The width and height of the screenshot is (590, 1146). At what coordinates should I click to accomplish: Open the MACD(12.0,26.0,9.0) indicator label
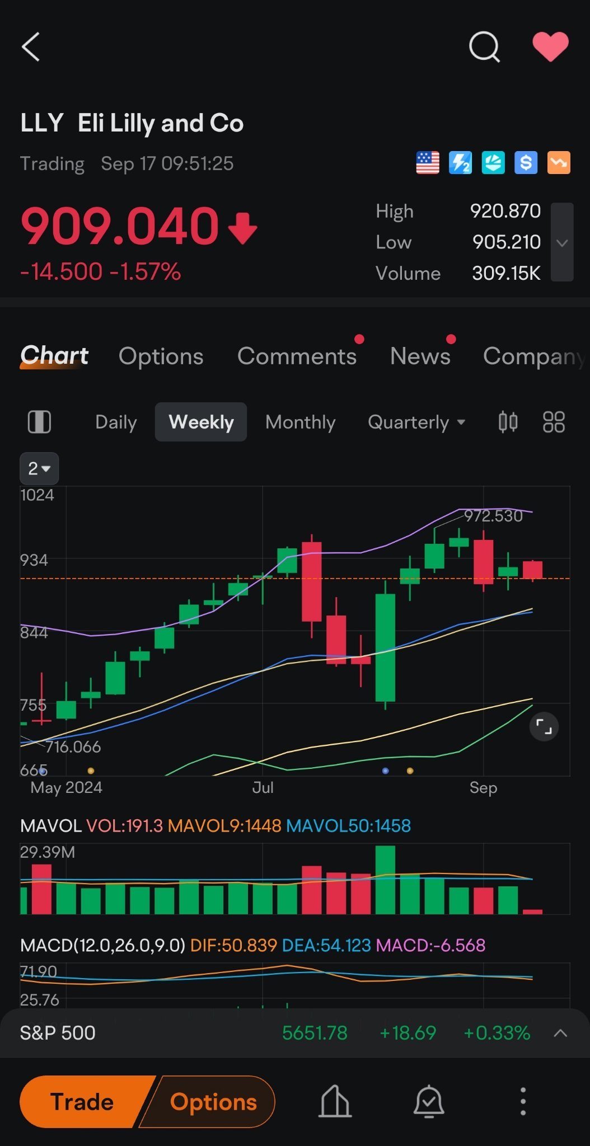point(102,946)
